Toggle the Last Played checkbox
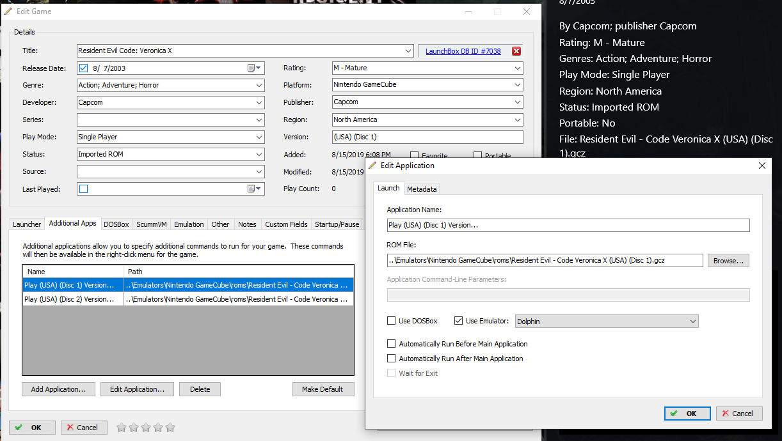This screenshot has height=441, width=782. [84, 189]
